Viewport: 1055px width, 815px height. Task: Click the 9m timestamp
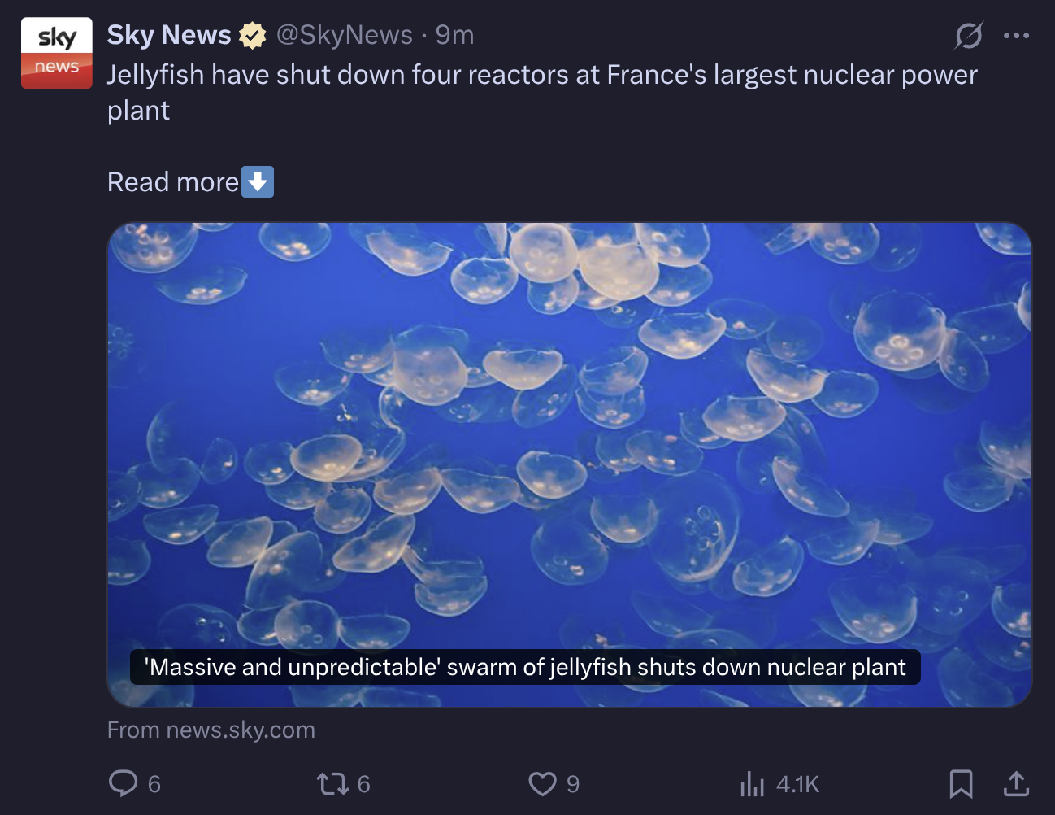(454, 35)
